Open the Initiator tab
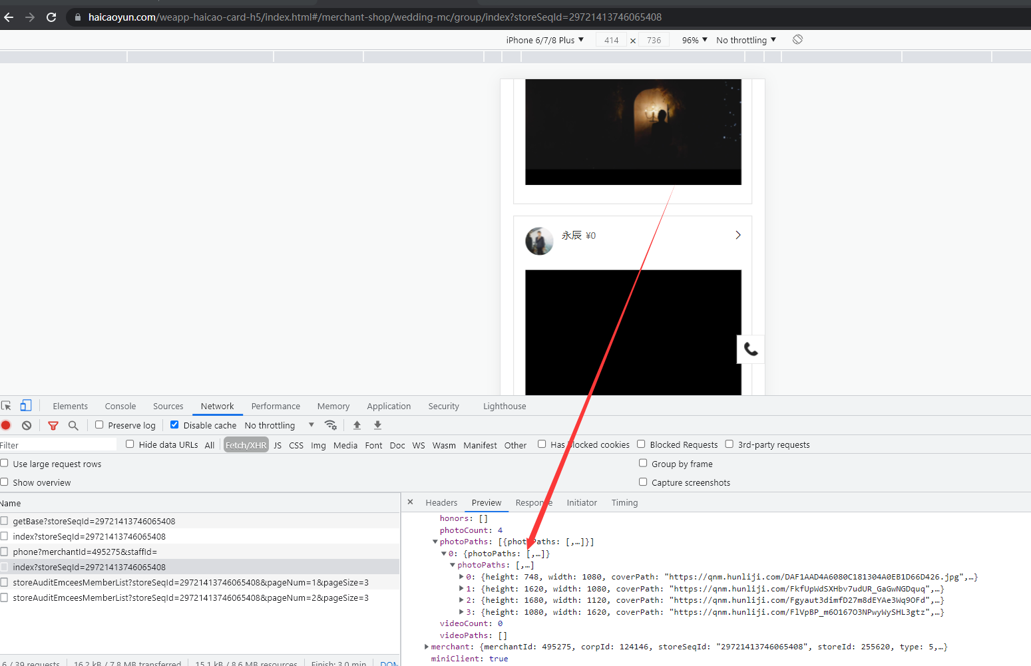 (582, 503)
